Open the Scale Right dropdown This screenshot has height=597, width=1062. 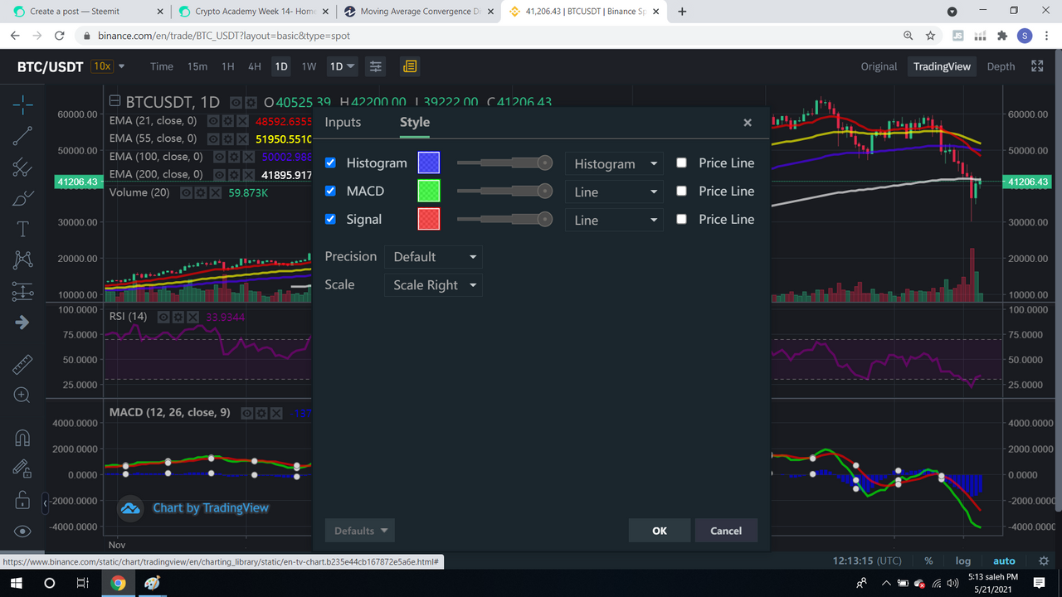[x=433, y=285]
